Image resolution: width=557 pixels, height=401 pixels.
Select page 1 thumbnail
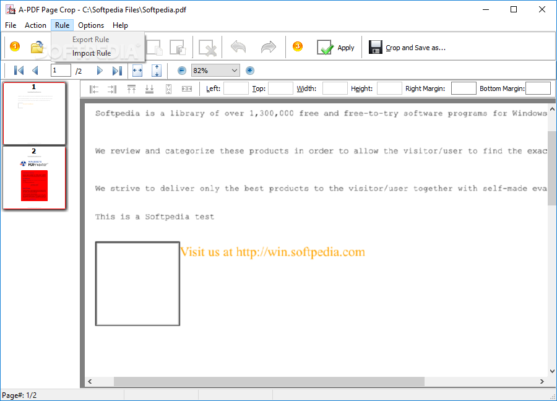coord(35,114)
